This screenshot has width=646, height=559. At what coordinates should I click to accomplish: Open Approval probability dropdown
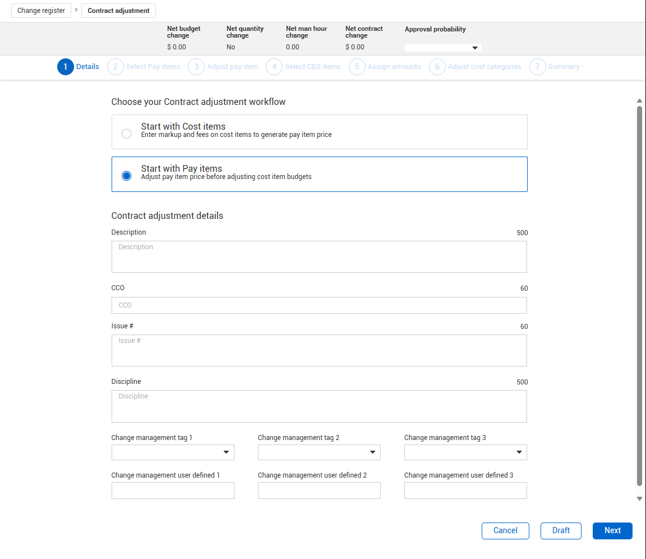click(443, 48)
